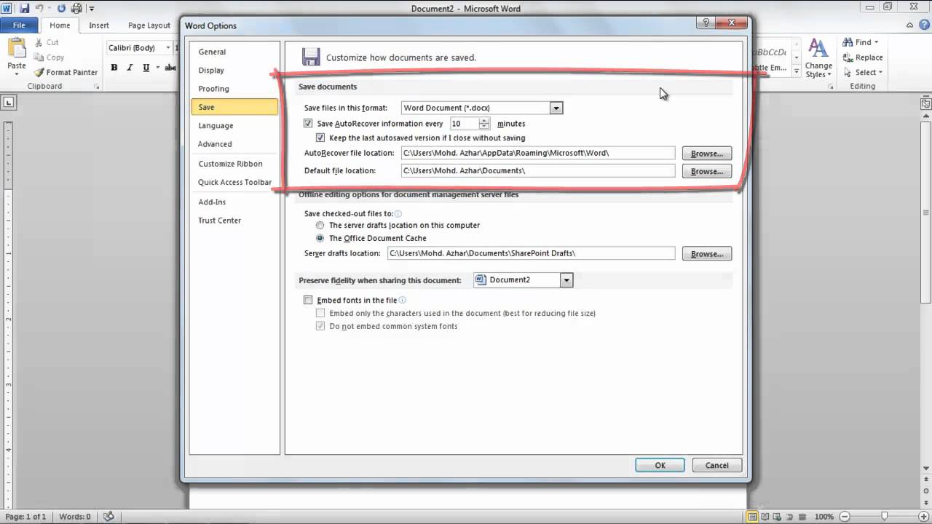932x524 pixels.
Task: Browse for AutoRecover file location
Action: [707, 154]
